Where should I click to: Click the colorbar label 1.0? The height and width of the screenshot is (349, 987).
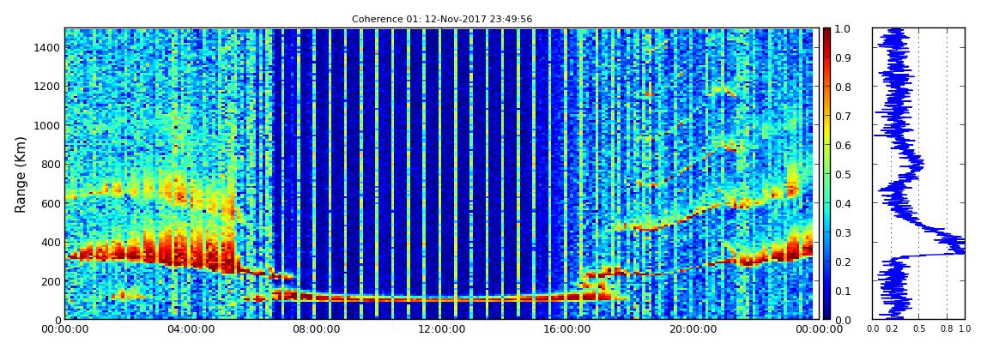coord(844,29)
